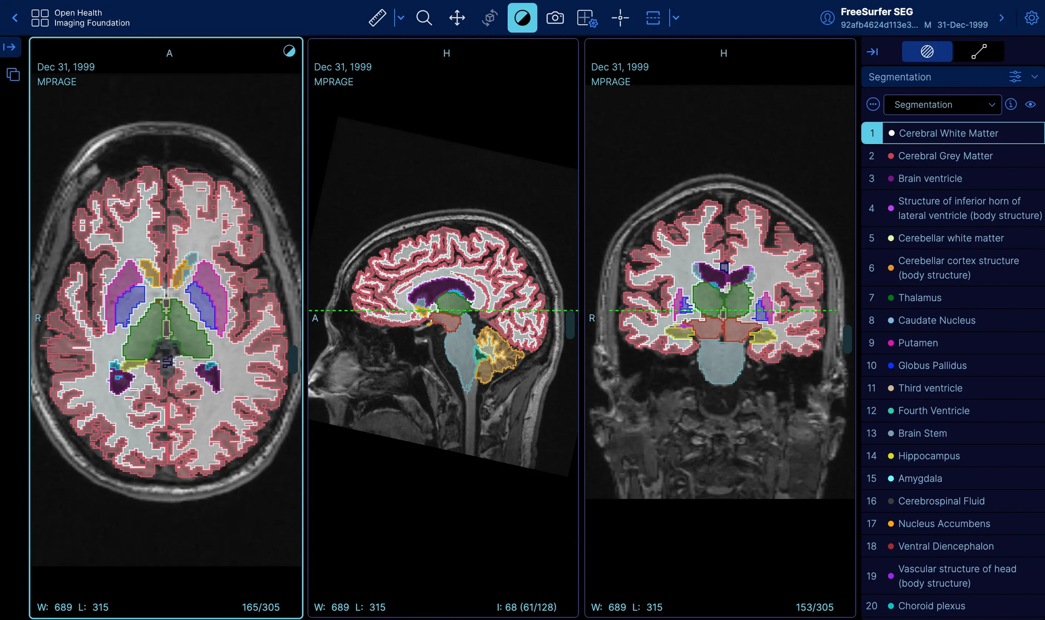Open more options via ellipsis icon
This screenshot has width=1045, height=620.
coord(872,104)
